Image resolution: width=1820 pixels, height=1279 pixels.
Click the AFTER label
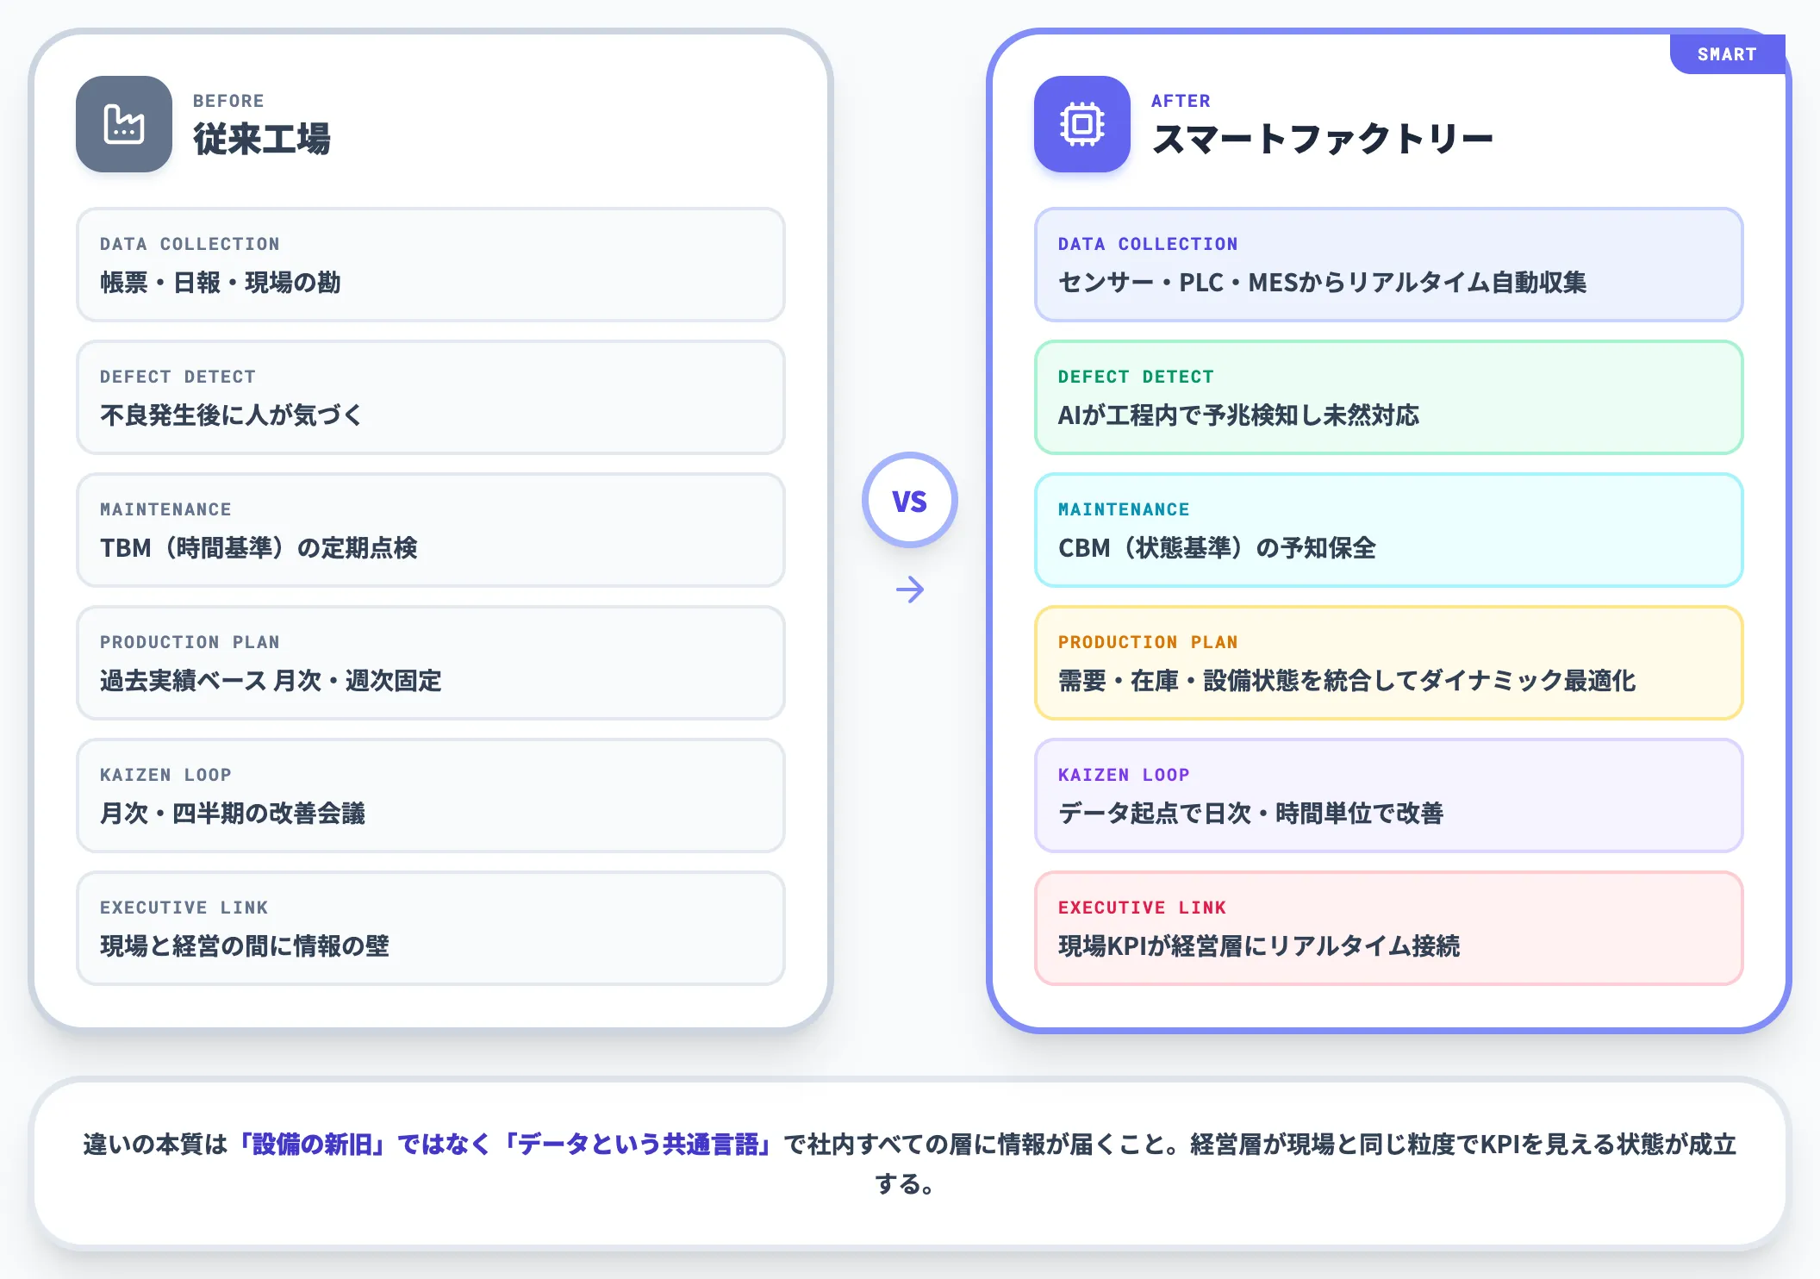pos(1181,101)
